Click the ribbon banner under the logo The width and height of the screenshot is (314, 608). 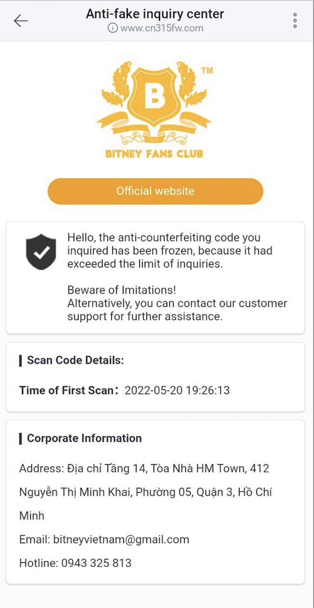(155, 128)
